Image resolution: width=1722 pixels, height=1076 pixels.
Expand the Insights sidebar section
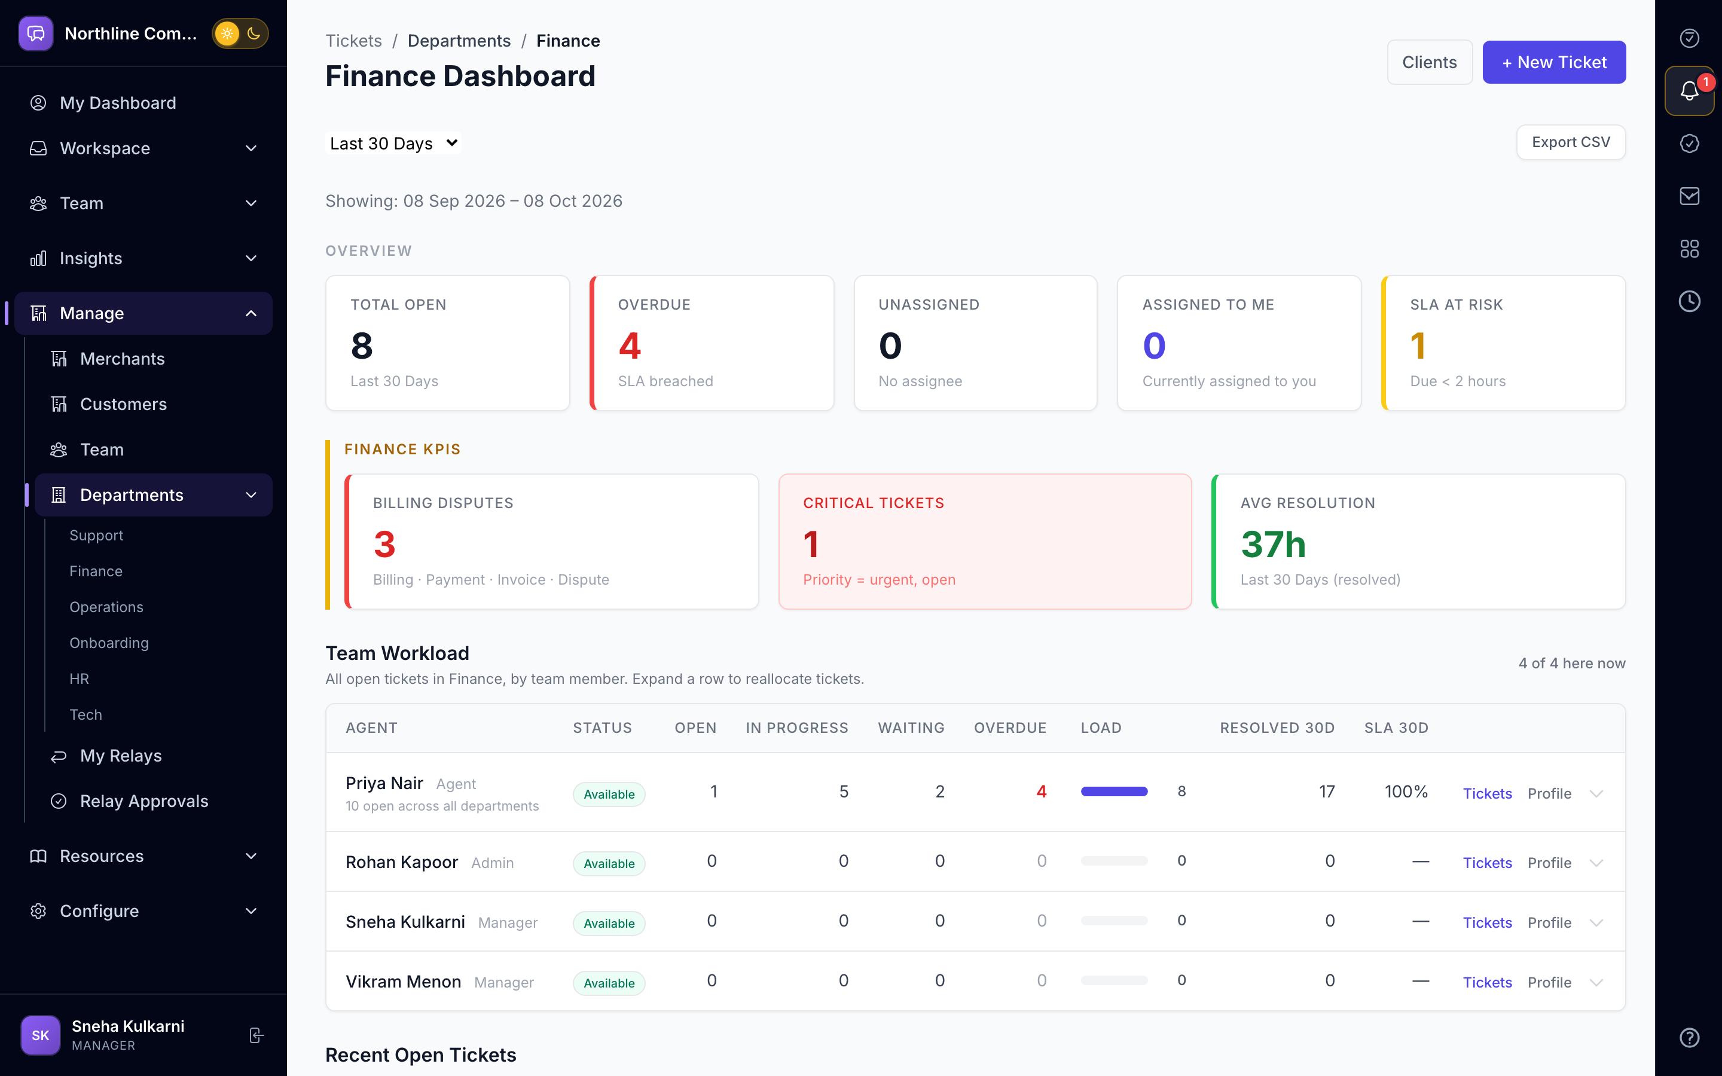[143, 258]
